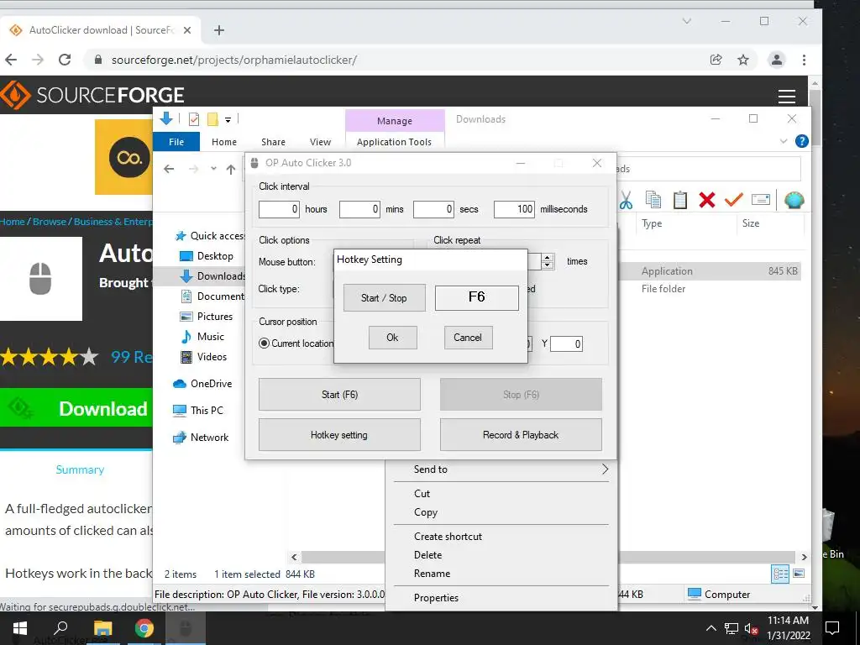Image resolution: width=860 pixels, height=645 pixels.
Task: Choose Delete in context menu
Action: (501, 555)
